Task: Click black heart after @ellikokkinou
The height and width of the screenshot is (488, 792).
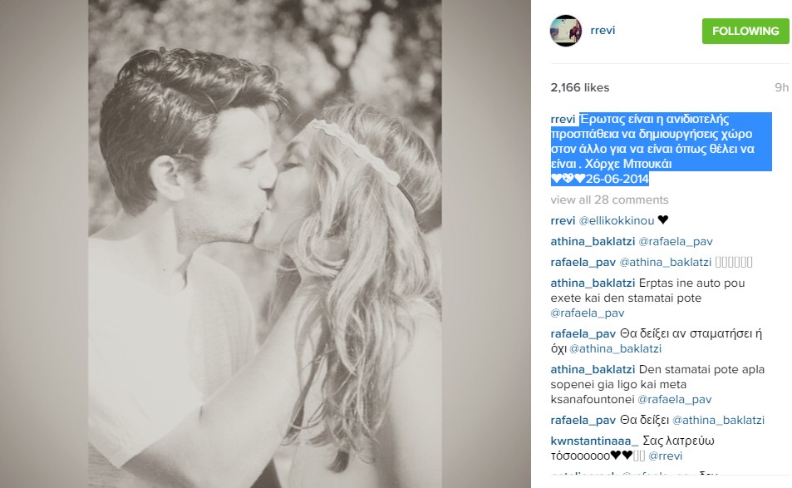Action: 662,219
